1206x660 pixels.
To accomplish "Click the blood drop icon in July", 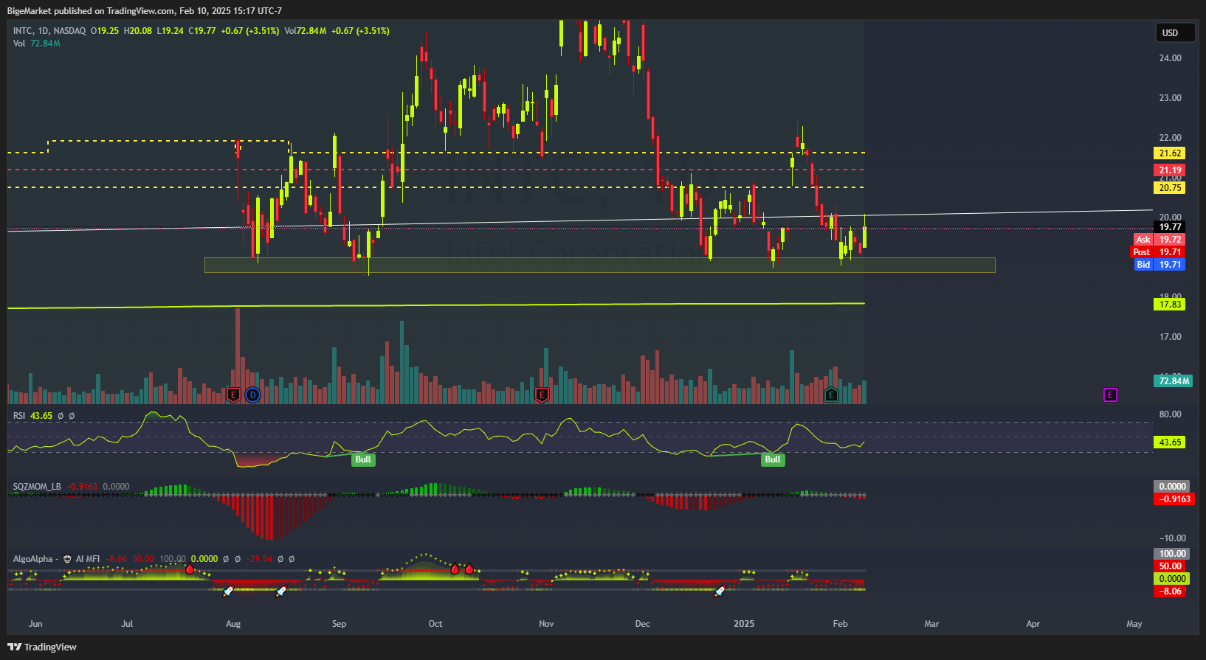I will point(190,569).
